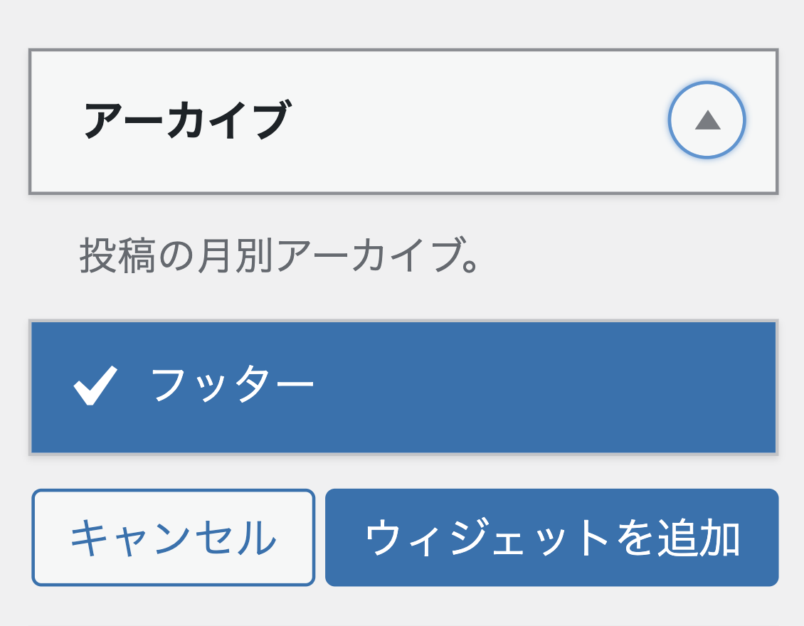Toggle the フッター selection checkmark
This screenshot has height=626, width=804.
pos(95,387)
